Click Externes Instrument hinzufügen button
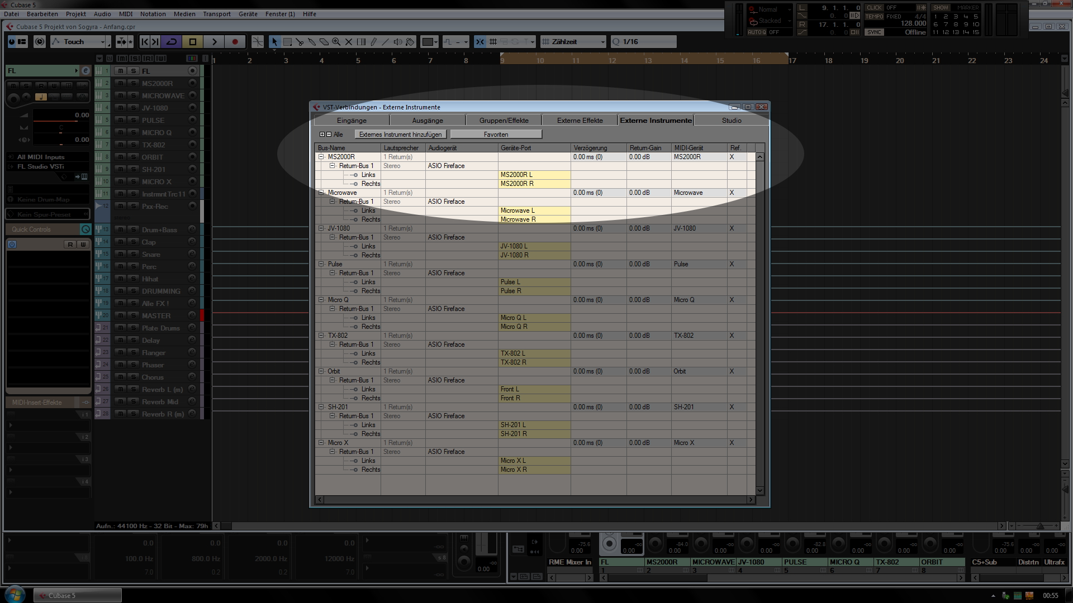The width and height of the screenshot is (1073, 603). [400, 135]
